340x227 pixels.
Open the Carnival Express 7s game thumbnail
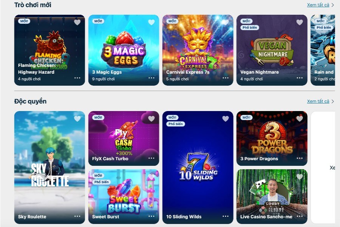click(x=198, y=50)
